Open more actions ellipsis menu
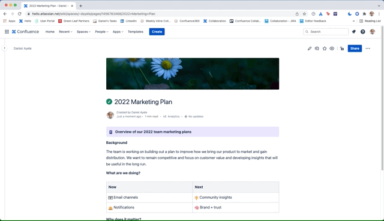The width and height of the screenshot is (384, 221). coord(368,49)
